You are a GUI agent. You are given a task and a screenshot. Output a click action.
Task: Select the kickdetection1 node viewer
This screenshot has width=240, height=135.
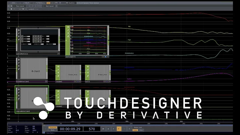pyautogui.click(x=33, y=68)
